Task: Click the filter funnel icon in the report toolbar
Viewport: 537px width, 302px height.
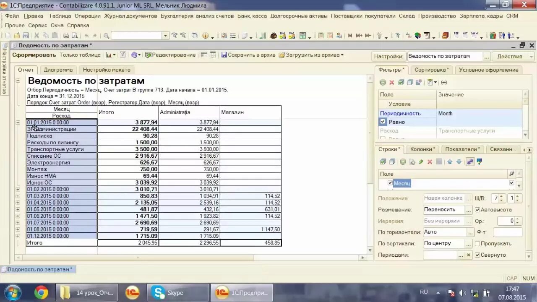Action: tap(123, 55)
